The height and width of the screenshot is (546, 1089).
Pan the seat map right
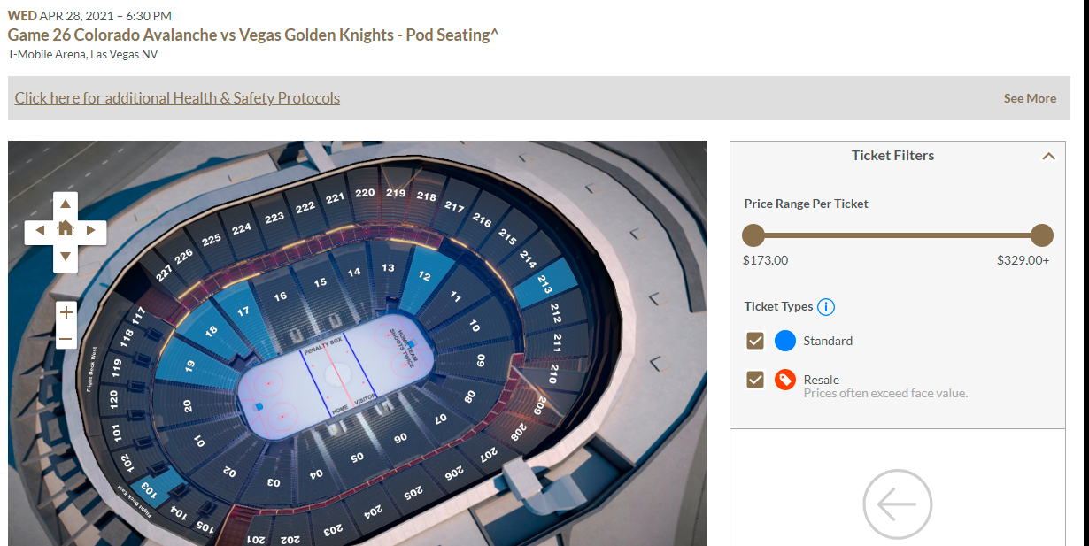coord(91,230)
